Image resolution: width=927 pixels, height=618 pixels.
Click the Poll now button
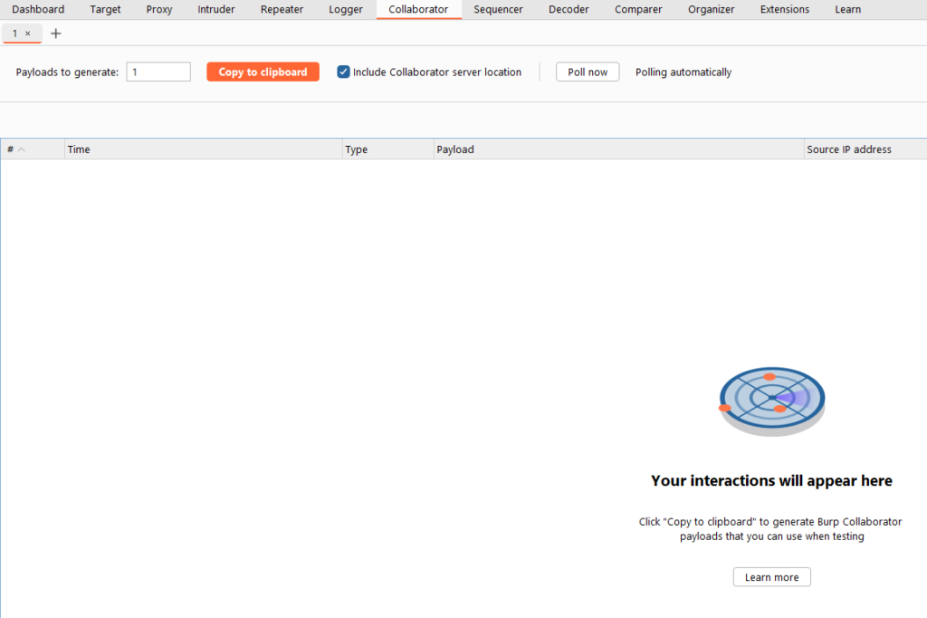coord(587,72)
